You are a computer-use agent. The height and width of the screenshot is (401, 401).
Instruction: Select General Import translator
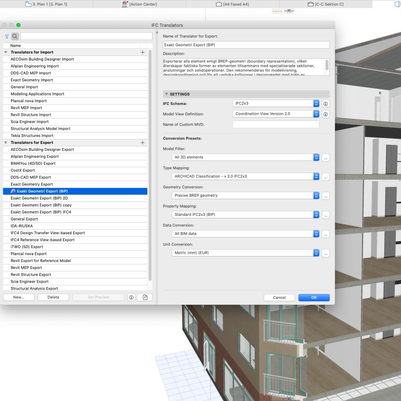[75, 87]
